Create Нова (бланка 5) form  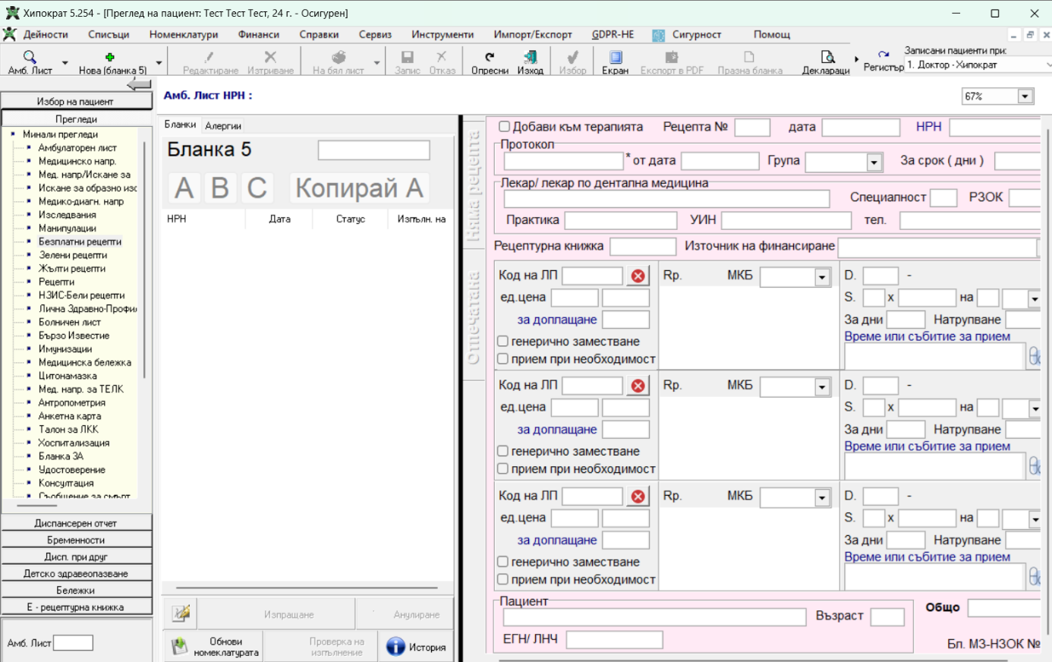tap(110, 58)
